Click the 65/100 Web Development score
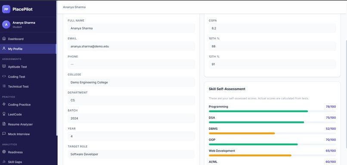The width and height of the screenshot is (347, 165). (331, 151)
